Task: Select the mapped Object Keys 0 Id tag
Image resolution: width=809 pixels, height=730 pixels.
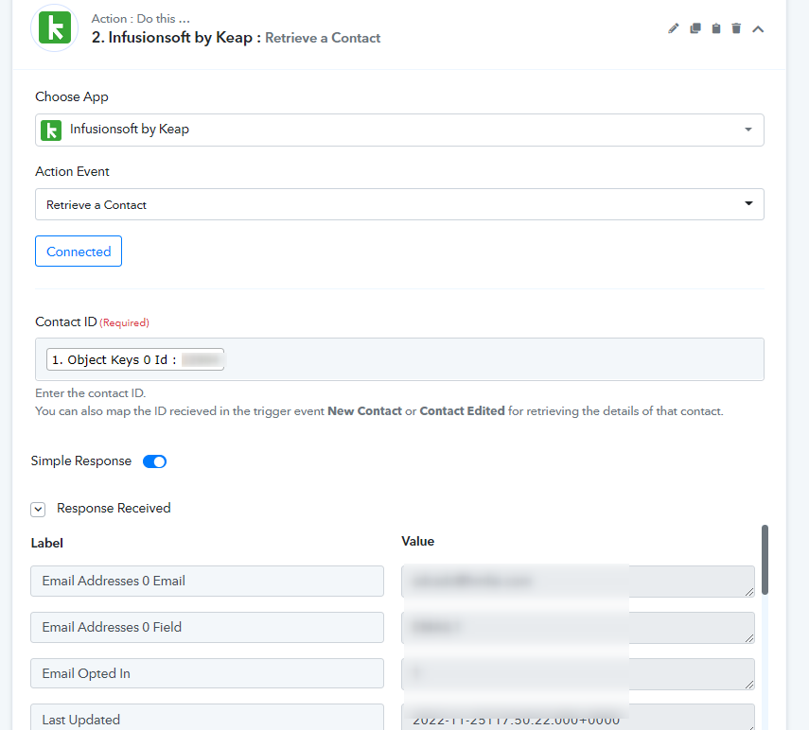Action: (x=135, y=359)
